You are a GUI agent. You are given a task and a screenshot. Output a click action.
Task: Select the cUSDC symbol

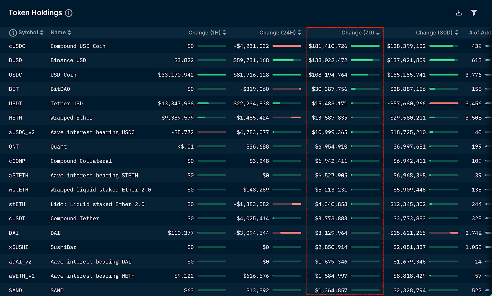(17, 46)
